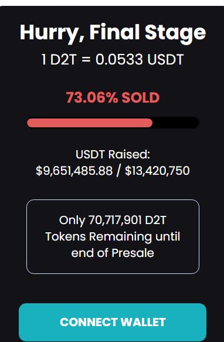
Task: Click the word Stage in the heading
Action: [x=175, y=34]
